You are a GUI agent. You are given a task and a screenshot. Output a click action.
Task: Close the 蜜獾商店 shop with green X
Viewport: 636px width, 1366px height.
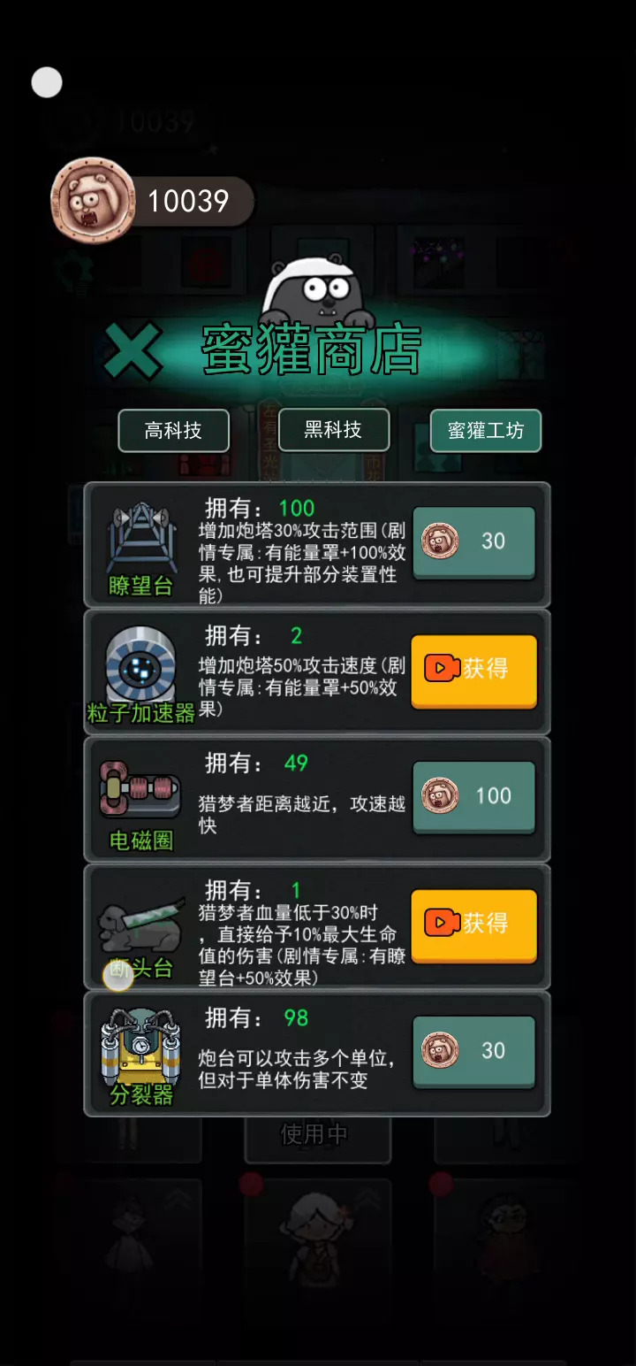132,352
